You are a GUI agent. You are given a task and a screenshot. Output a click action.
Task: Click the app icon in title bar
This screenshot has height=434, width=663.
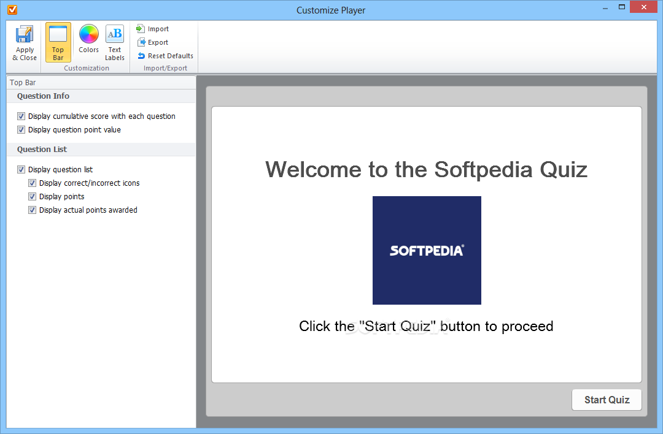click(13, 10)
